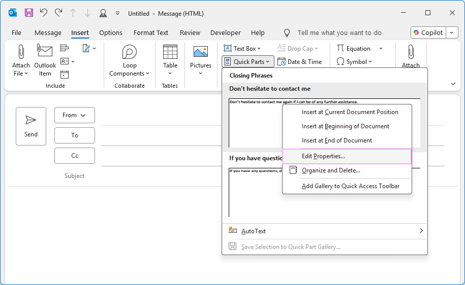This screenshot has height=285, width=465.
Task: Select the Insert ribbon tab
Action: [x=80, y=33]
